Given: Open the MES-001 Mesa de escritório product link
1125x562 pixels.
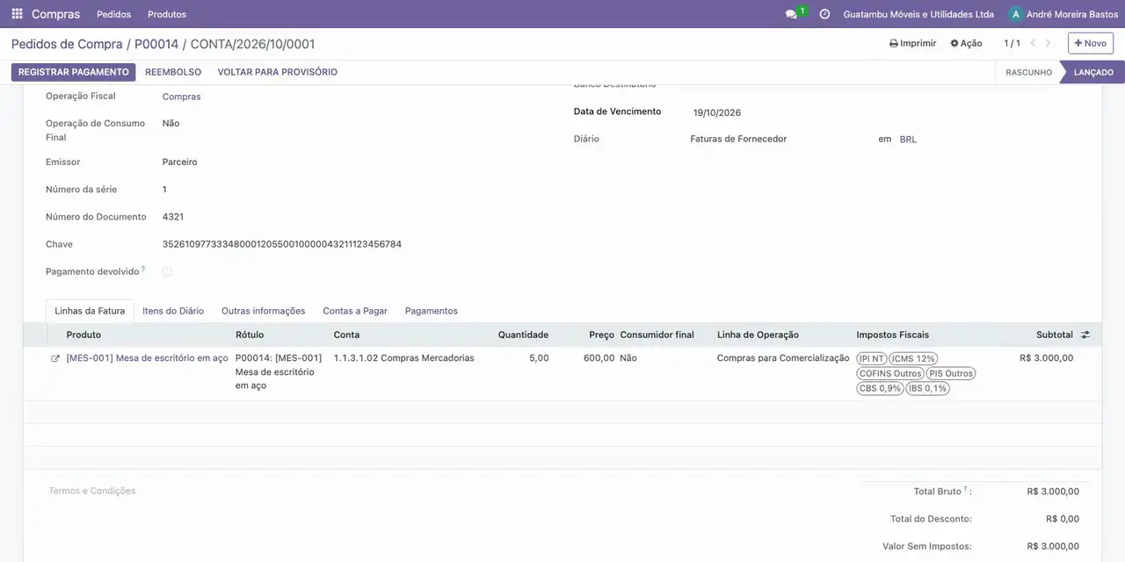Looking at the screenshot, I should click(x=147, y=358).
